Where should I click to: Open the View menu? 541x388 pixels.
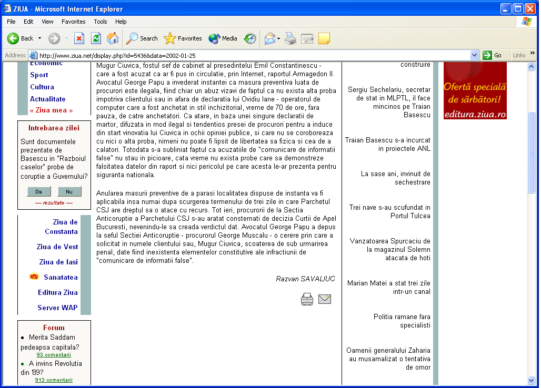(x=47, y=22)
